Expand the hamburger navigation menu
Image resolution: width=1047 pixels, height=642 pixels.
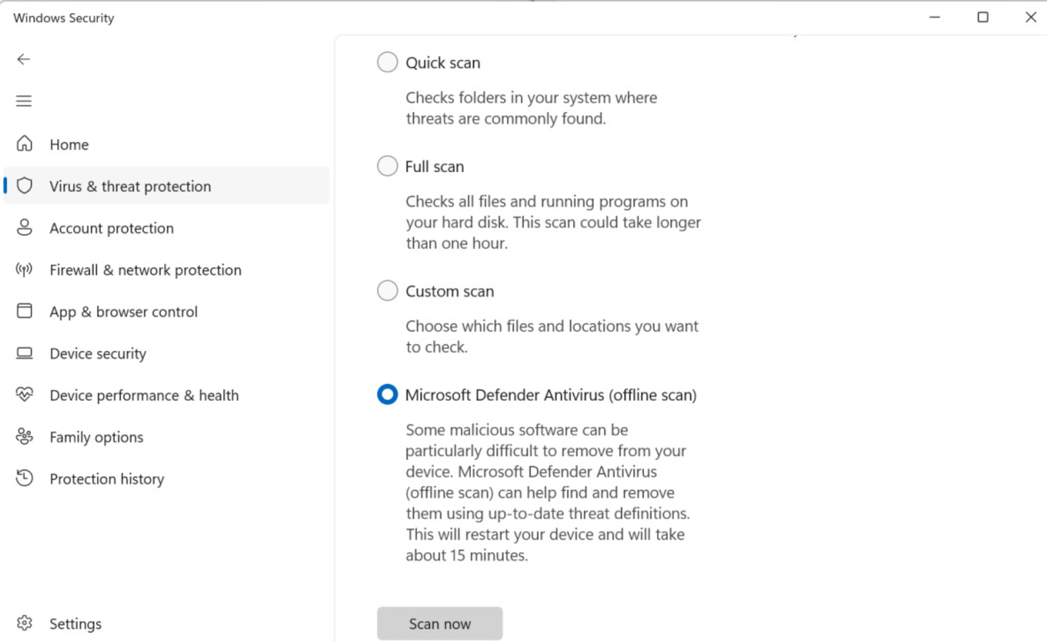(24, 101)
